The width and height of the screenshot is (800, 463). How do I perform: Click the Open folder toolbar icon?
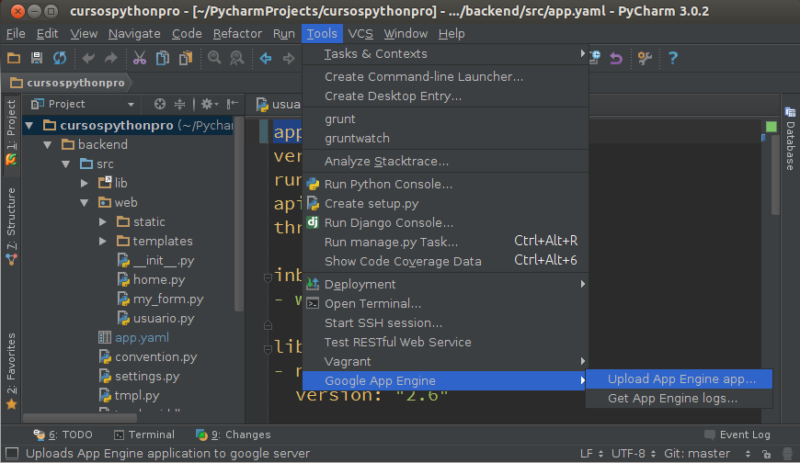(x=14, y=58)
